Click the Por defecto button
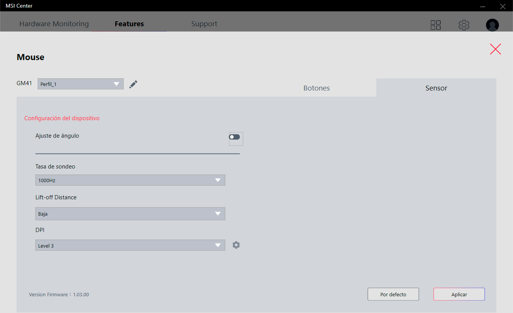The image size is (513, 313). [393, 294]
